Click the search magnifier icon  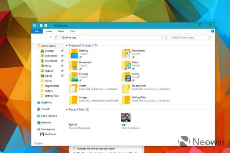(209, 38)
